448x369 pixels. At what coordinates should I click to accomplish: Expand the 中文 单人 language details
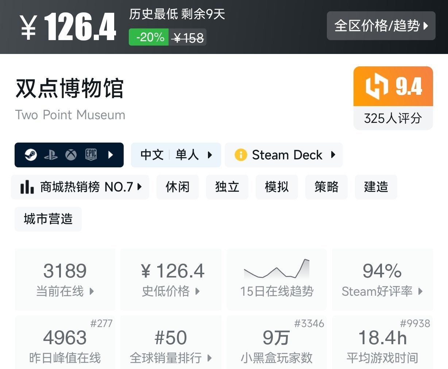[x=176, y=155]
